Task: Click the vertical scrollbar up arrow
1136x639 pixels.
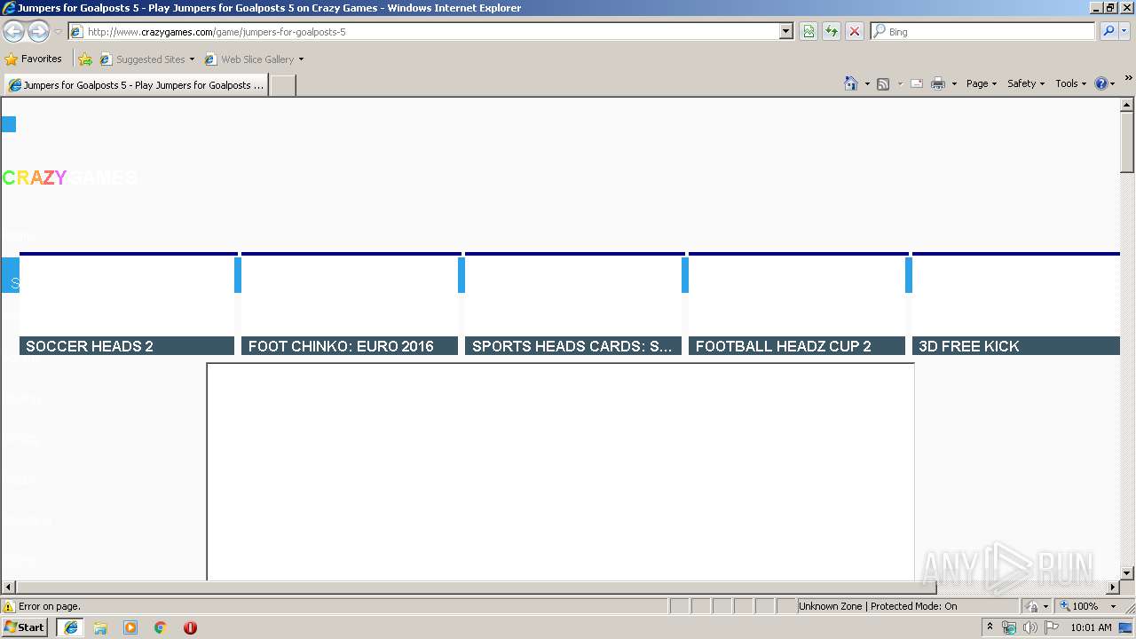Action: point(1127,105)
